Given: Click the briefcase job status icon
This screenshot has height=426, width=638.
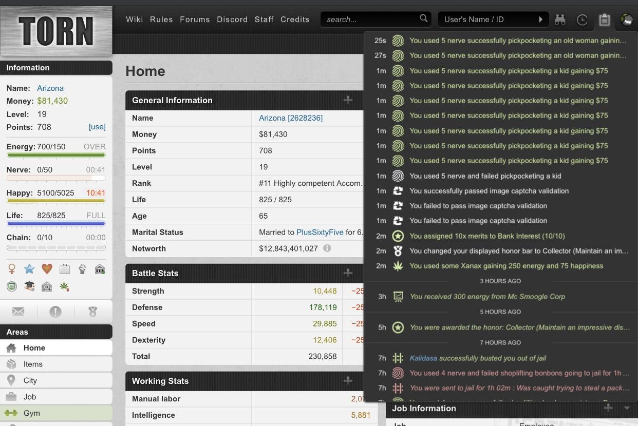Looking at the screenshot, I should pyautogui.click(x=64, y=268).
